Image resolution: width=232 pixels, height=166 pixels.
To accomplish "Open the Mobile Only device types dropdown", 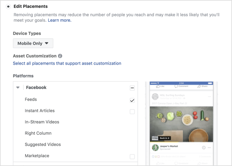I will (33, 43).
